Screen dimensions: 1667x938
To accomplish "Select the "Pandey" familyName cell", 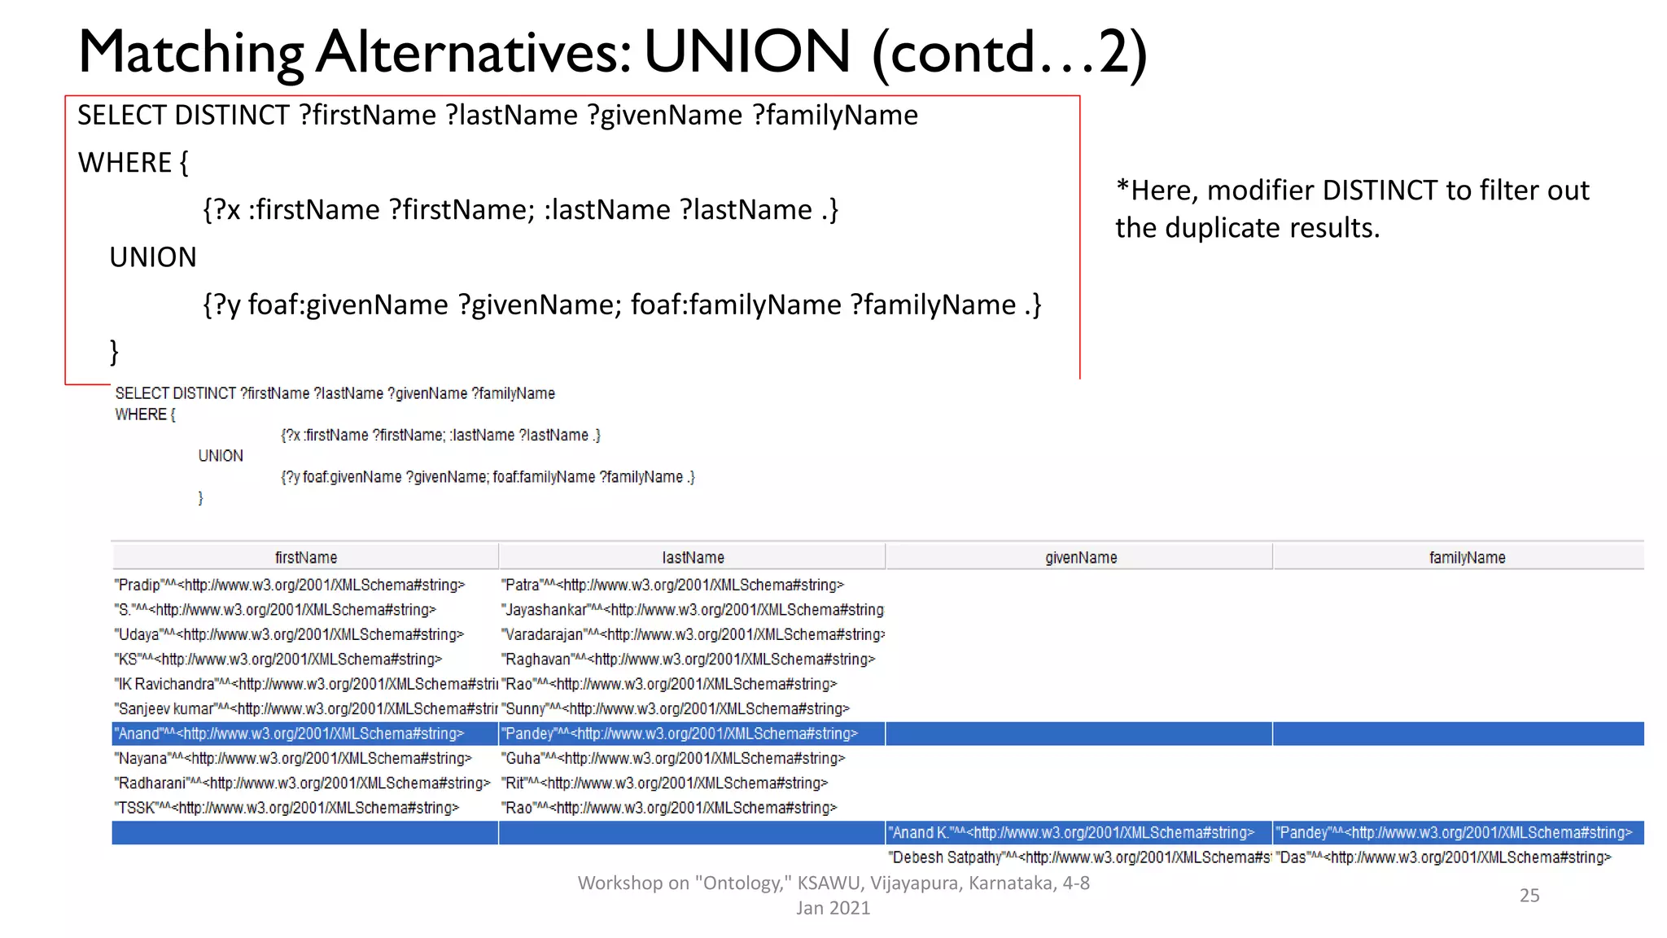I will 1459,833.
